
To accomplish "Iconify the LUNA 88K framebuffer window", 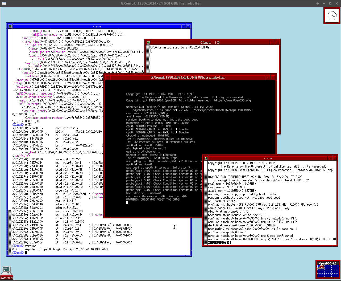I will [268, 77].
